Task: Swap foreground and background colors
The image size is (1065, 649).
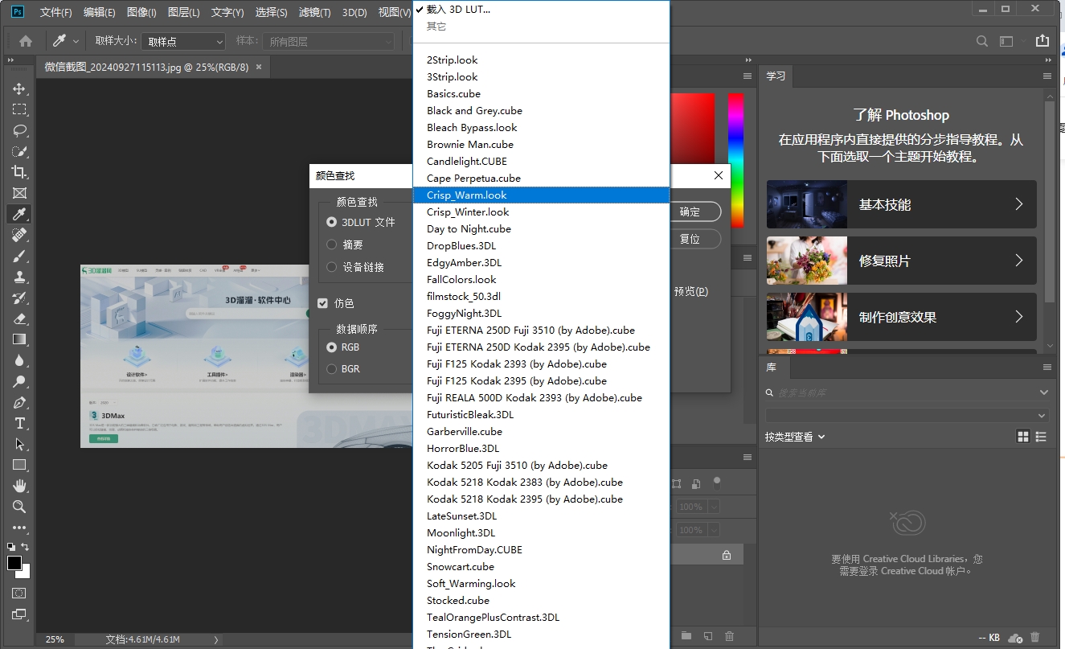Action: tap(25, 547)
